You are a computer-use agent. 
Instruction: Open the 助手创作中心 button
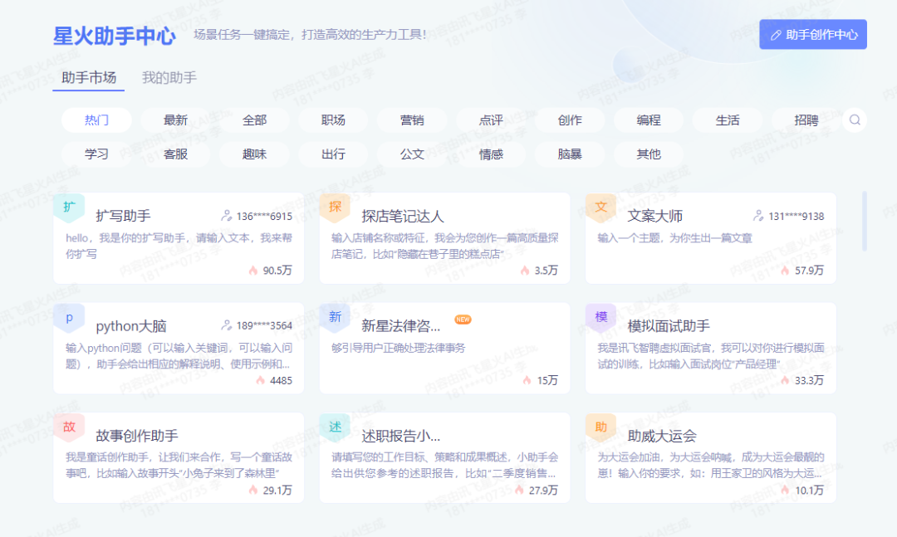pos(812,34)
